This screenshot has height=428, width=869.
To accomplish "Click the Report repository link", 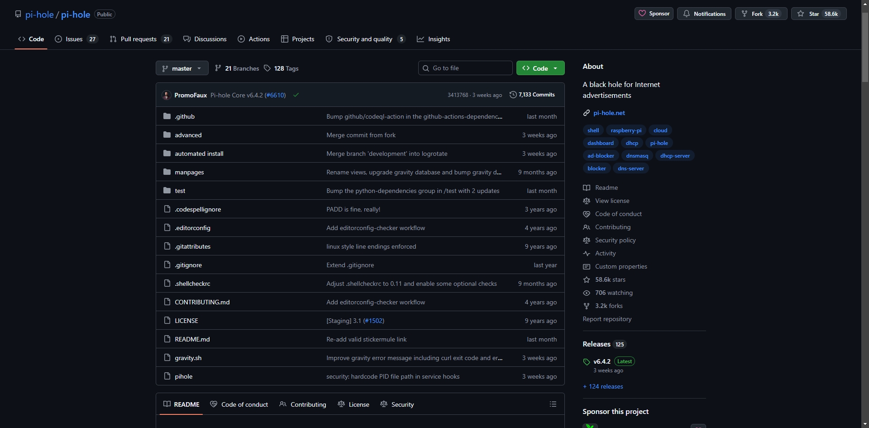I will (607, 319).
